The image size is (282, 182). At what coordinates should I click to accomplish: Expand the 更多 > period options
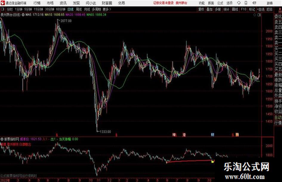[x=107, y=9]
